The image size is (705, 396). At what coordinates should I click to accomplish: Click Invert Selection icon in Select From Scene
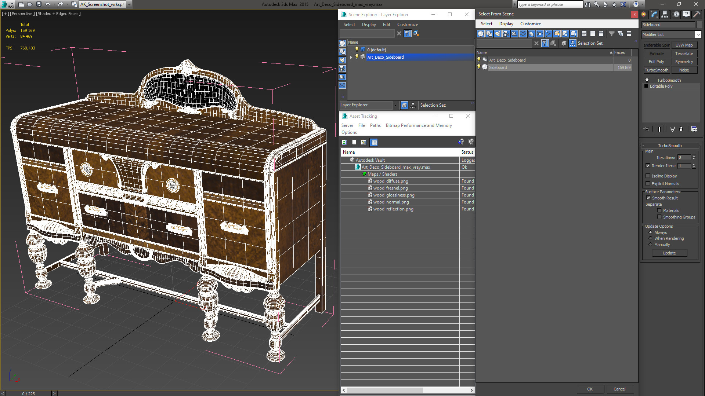coord(601,34)
